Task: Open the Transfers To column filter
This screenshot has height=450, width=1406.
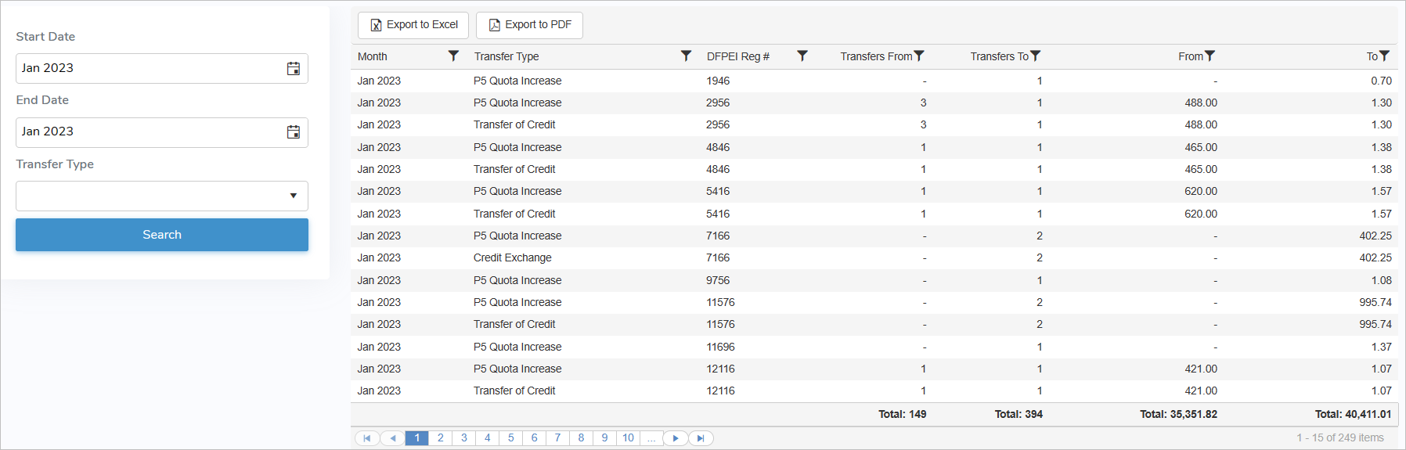Action: (x=1035, y=56)
